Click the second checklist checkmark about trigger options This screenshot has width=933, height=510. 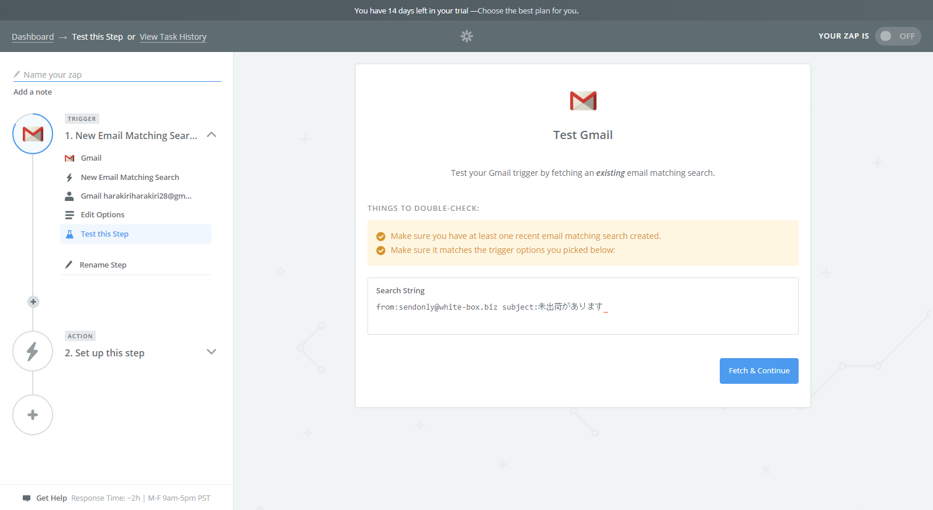click(381, 251)
